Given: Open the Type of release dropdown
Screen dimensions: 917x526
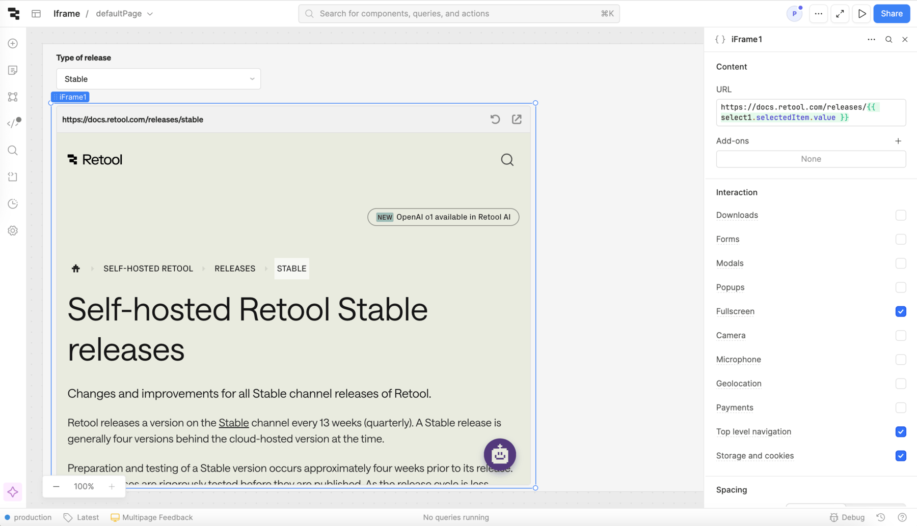Looking at the screenshot, I should [158, 79].
